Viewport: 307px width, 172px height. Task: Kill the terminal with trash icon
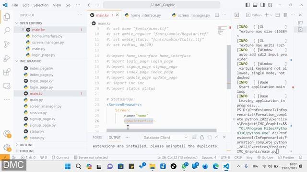pos(285,15)
